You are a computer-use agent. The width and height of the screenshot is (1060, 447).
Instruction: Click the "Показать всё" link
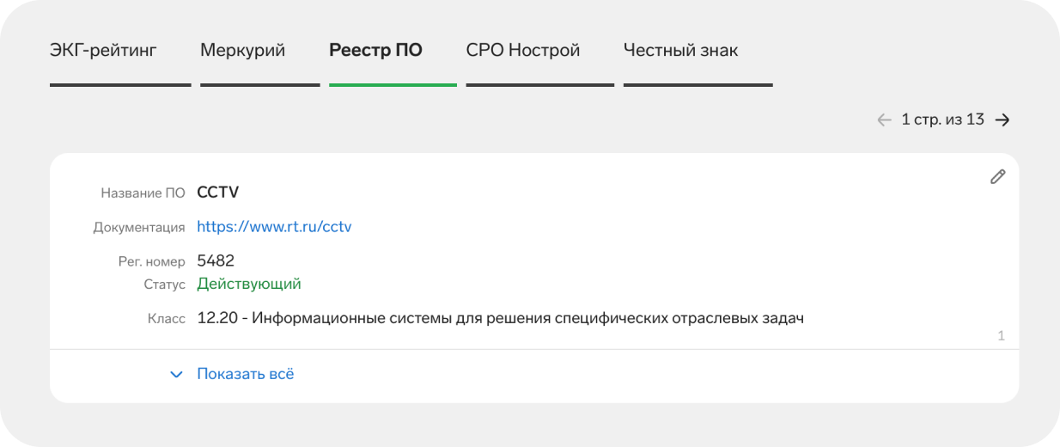point(246,375)
